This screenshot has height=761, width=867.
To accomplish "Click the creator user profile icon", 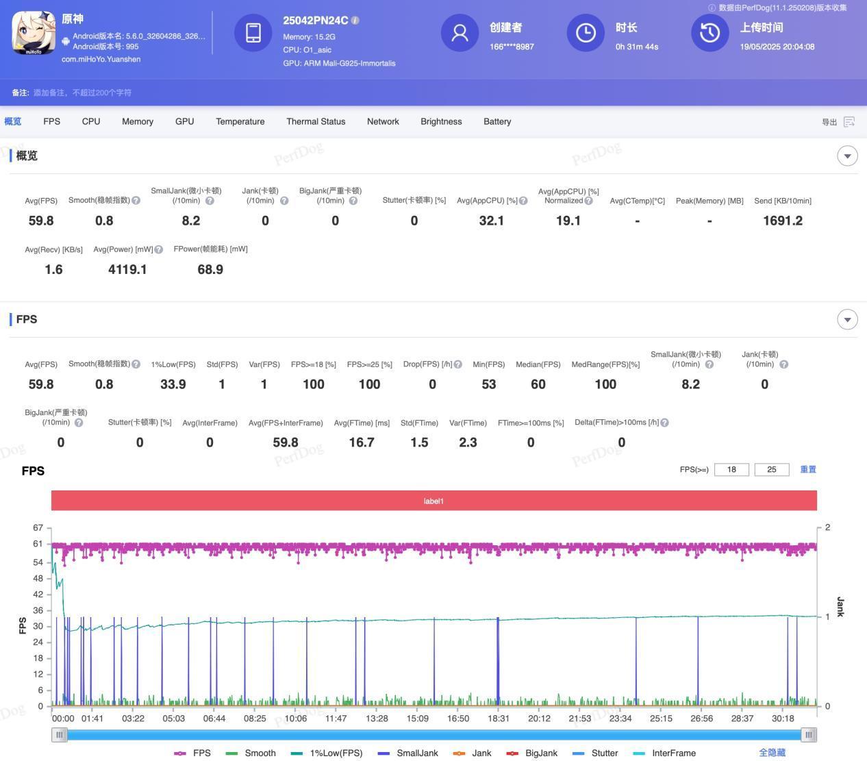I will (x=460, y=32).
